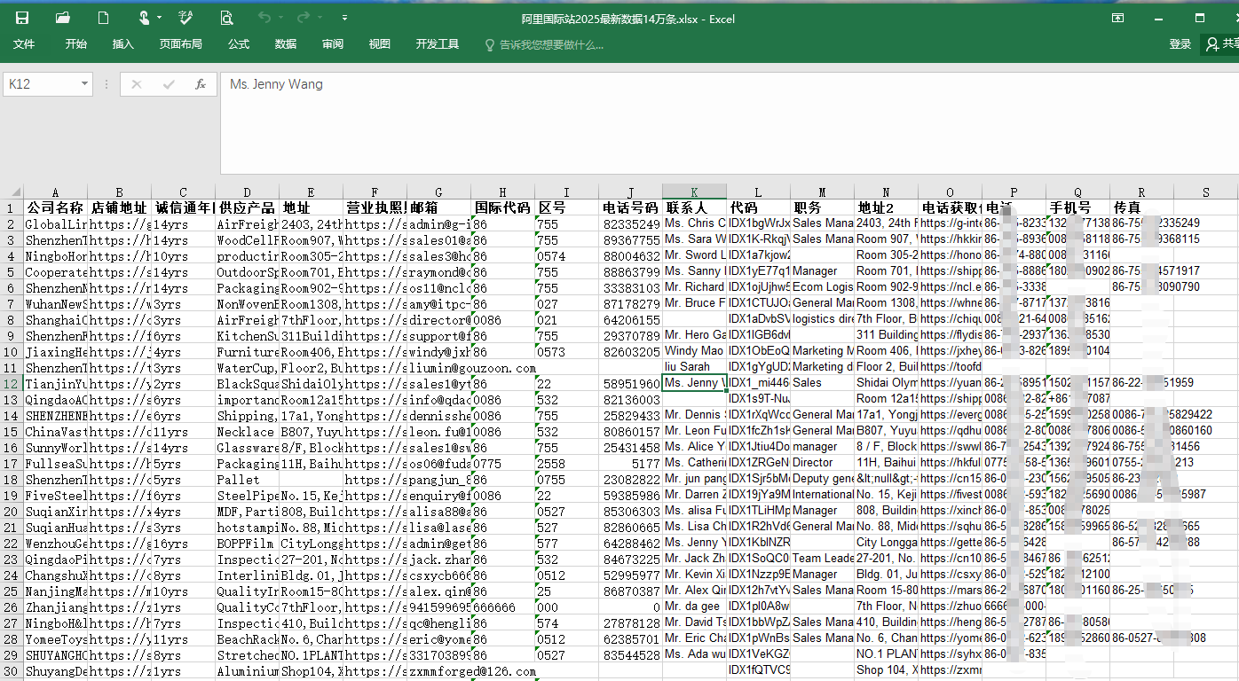The width and height of the screenshot is (1239, 681).
Task: Open the Name Box dropdown arrow
Action: (85, 84)
